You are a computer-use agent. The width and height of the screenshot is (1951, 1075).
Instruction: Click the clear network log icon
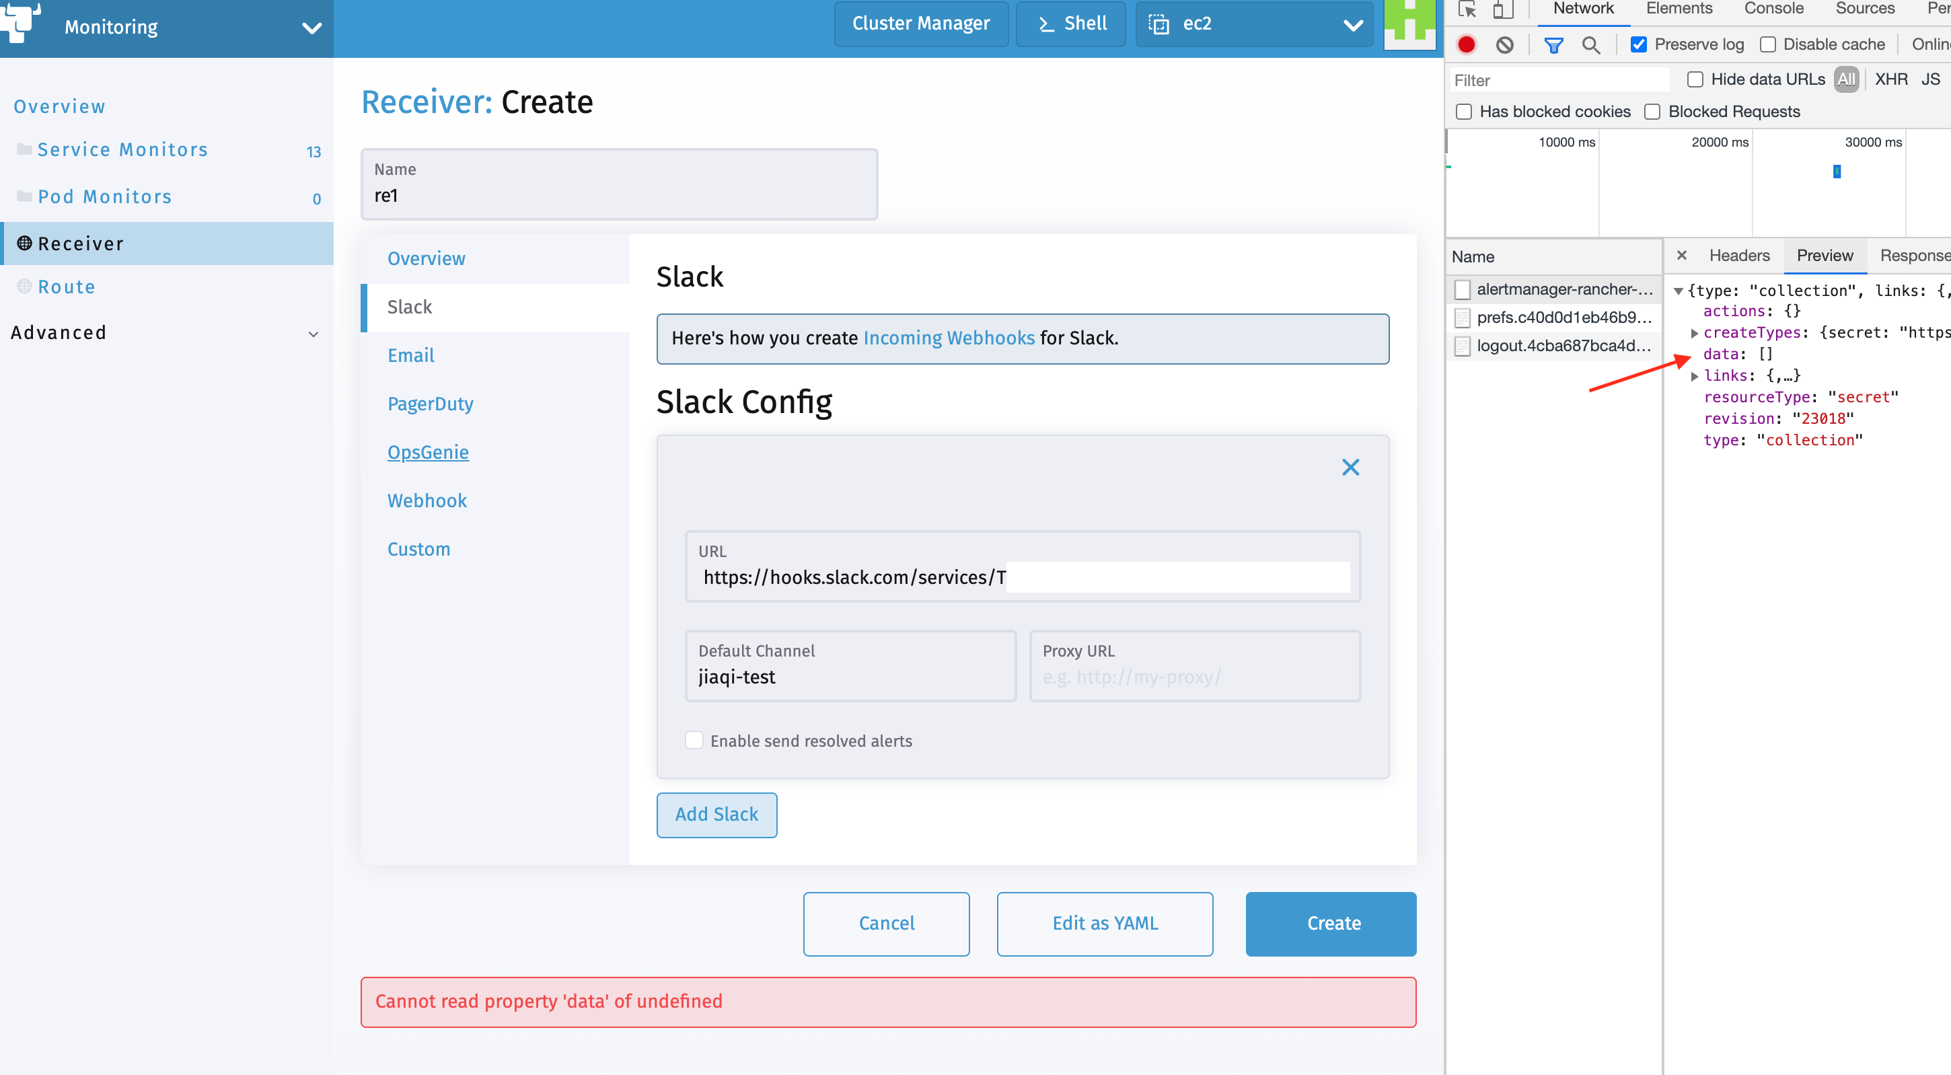click(1505, 44)
